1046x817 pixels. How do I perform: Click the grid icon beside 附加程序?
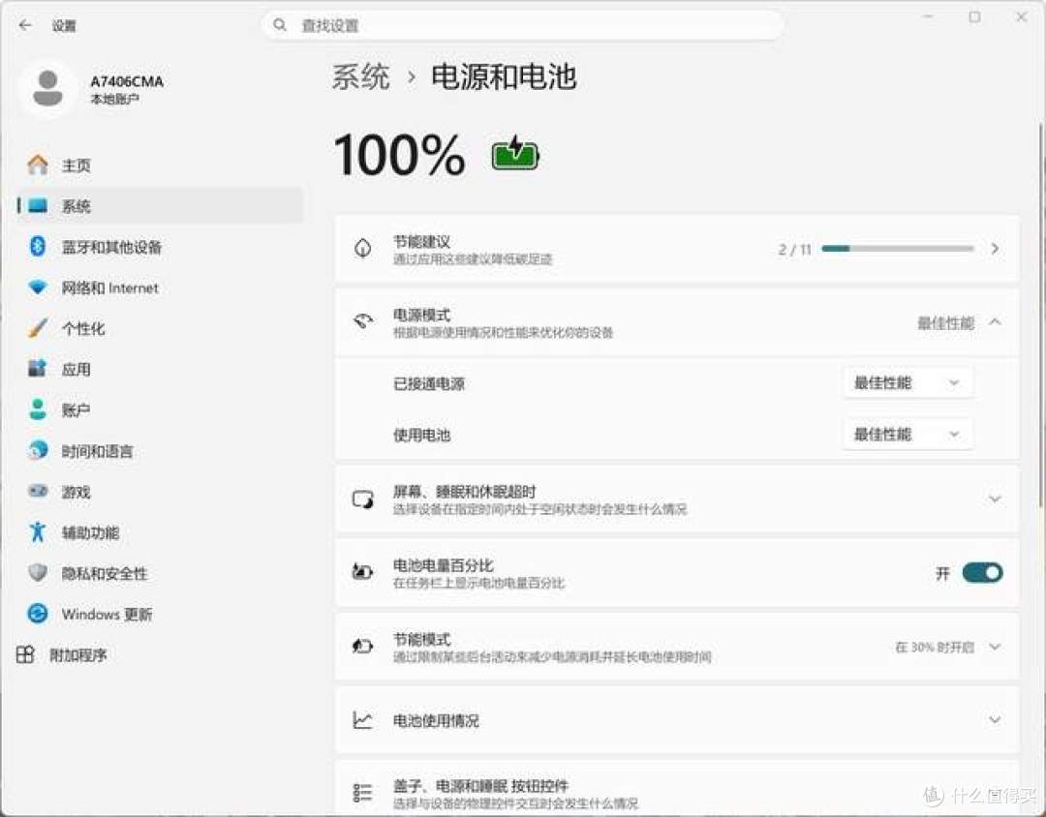25,655
